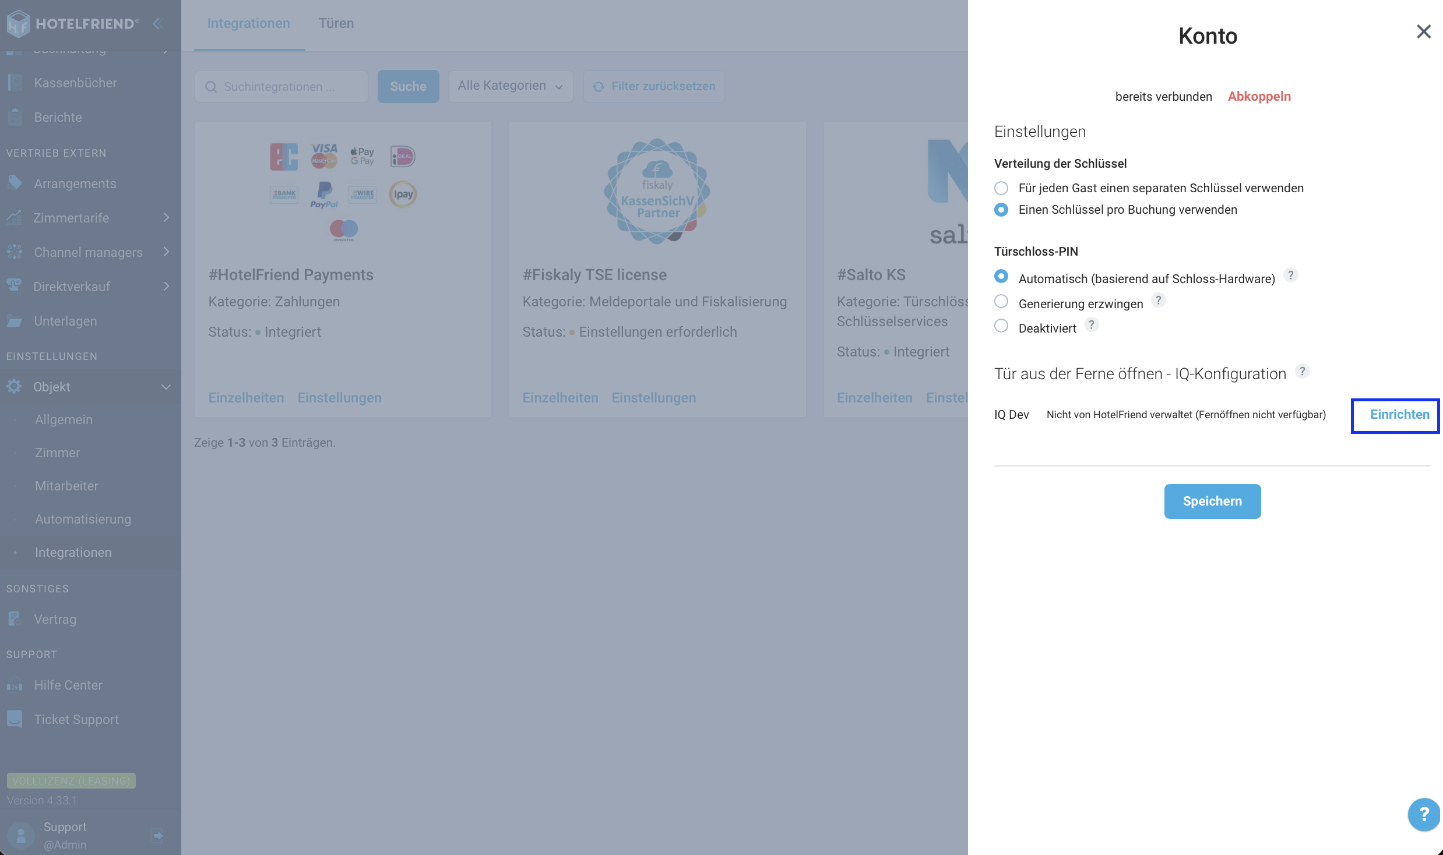Open Einzelheiten for Fiskaly TSE license

coord(560,398)
